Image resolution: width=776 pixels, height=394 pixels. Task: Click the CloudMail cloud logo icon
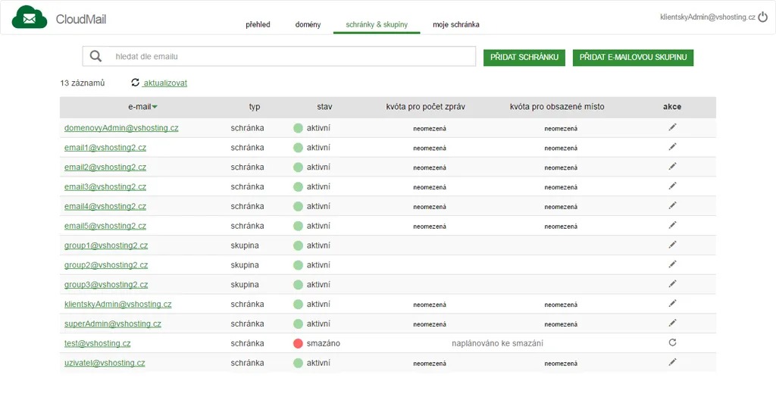click(x=30, y=18)
